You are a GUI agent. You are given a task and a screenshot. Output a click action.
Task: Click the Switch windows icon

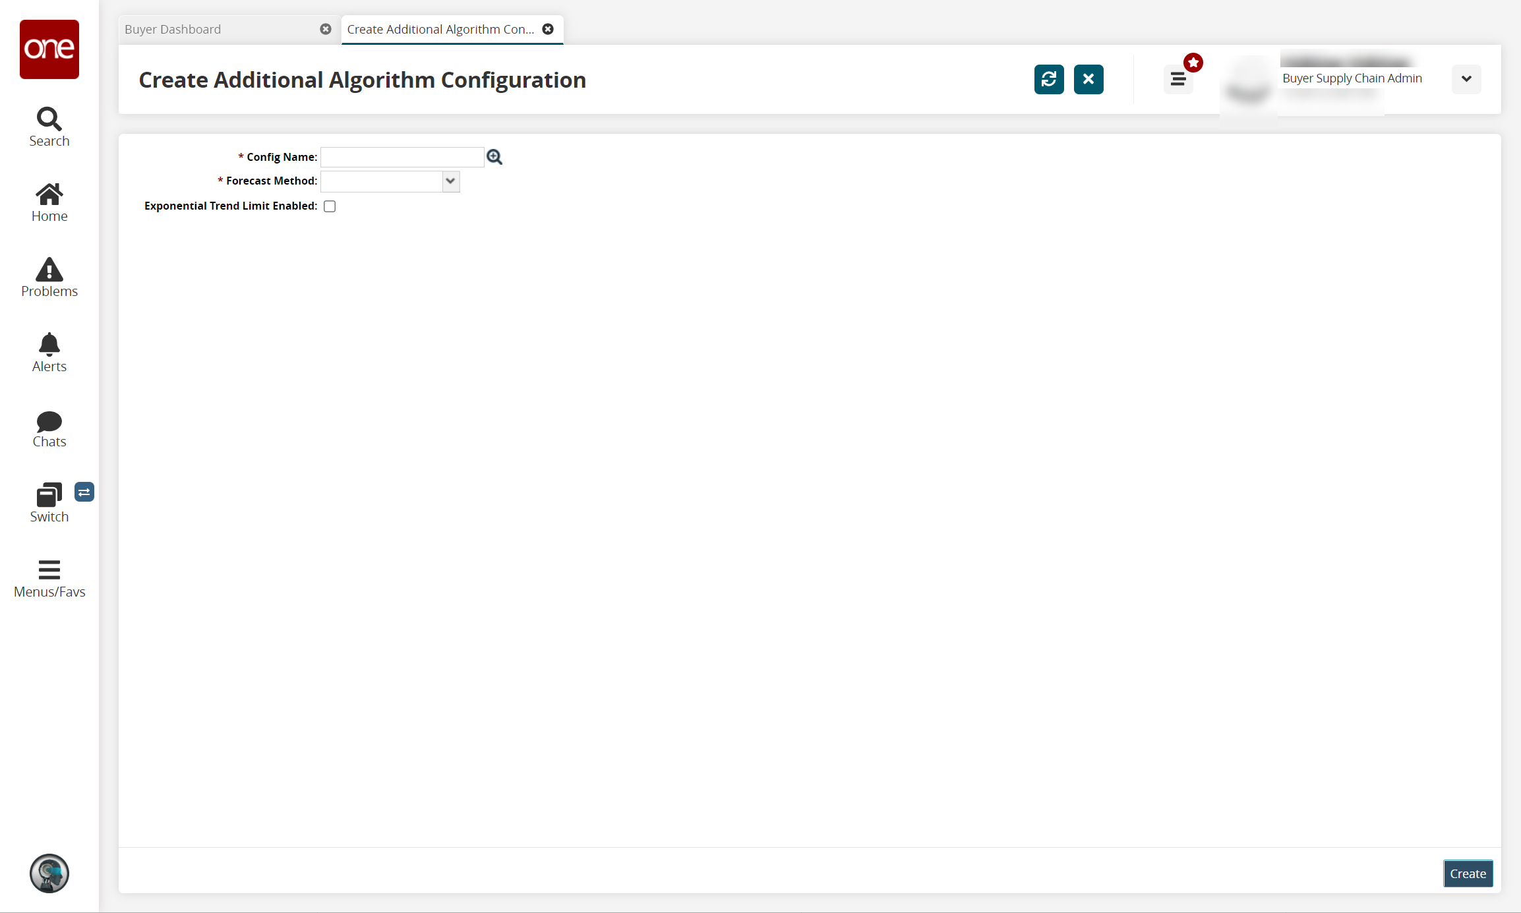click(x=49, y=503)
